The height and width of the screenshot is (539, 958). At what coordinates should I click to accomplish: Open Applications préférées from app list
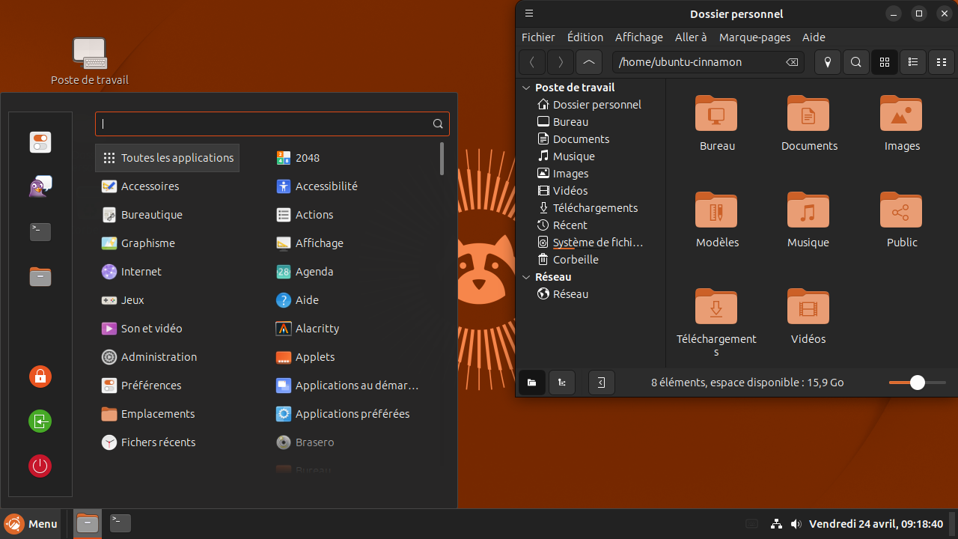click(352, 414)
